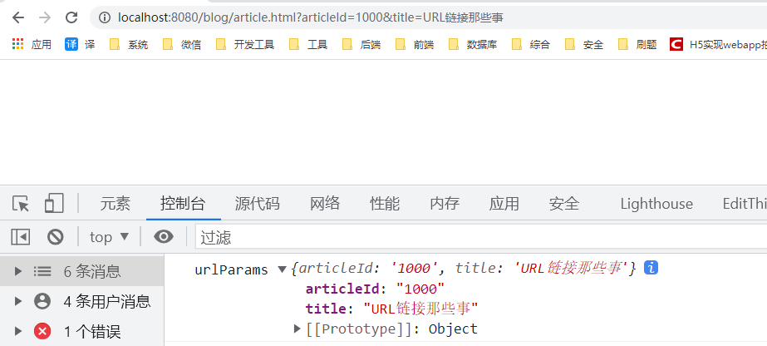The width and height of the screenshot is (767, 346).
Task: Click the blue info icon after urlParams object
Action: 651,268
